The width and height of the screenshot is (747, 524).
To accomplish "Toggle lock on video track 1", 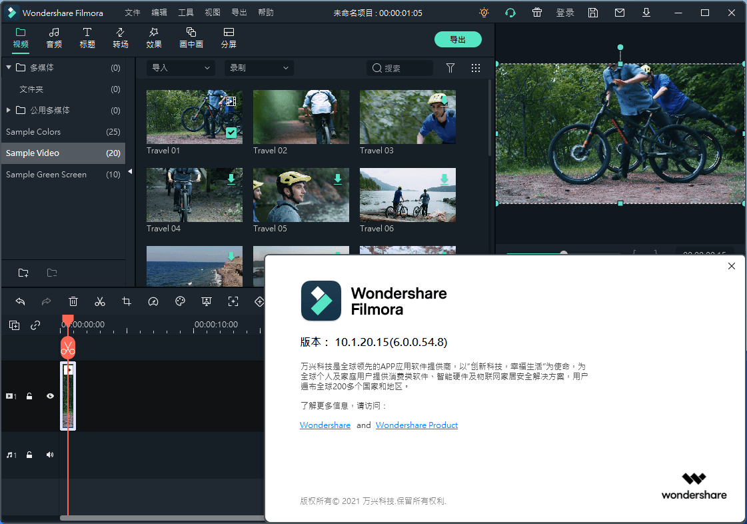I will click(x=29, y=396).
